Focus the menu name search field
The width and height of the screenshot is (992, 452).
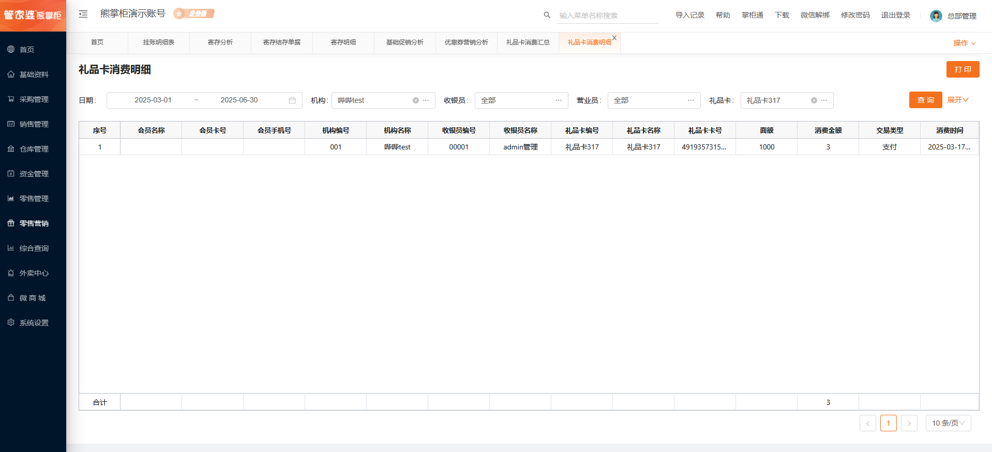tap(608, 16)
